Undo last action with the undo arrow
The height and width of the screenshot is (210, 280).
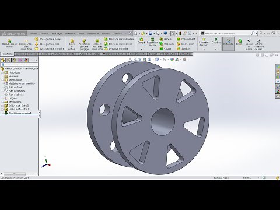(x=165, y=33)
